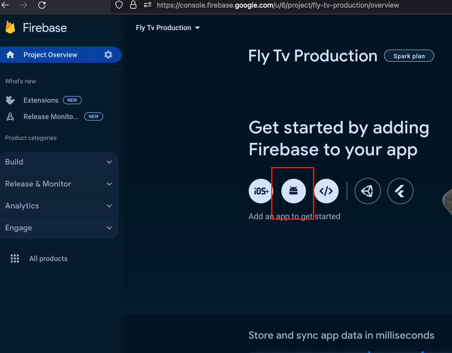
Task: Add a Unity app to Firebase
Action: (x=367, y=192)
